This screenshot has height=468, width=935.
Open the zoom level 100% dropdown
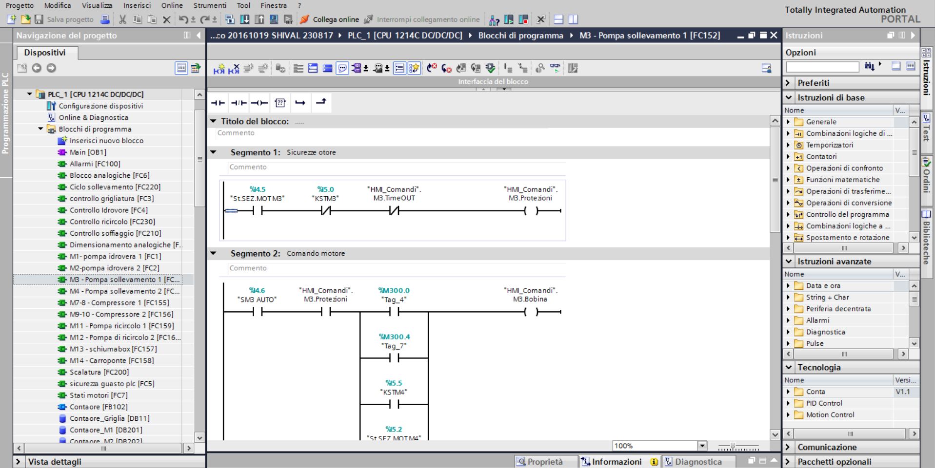pyautogui.click(x=702, y=446)
